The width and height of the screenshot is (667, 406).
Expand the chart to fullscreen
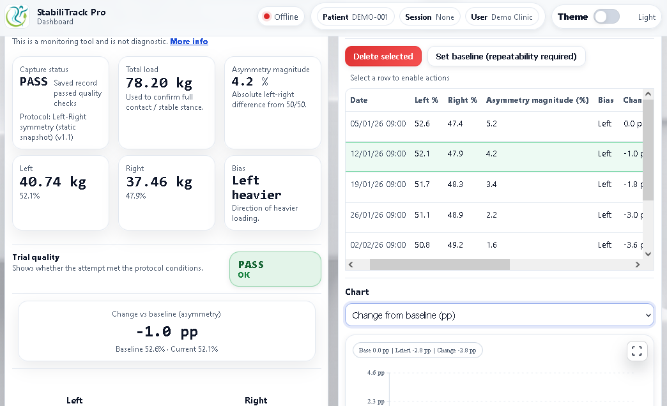pyautogui.click(x=637, y=351)
